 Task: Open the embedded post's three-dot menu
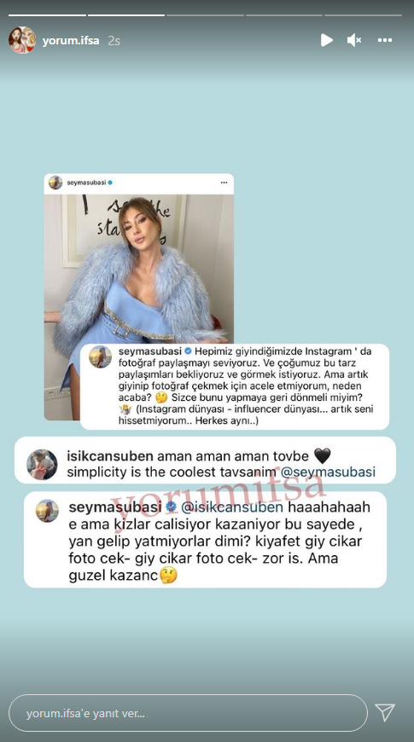point(224,183)
